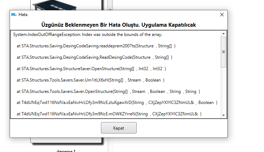
Task: Click the Kapat button
Action: coord(118,128)
